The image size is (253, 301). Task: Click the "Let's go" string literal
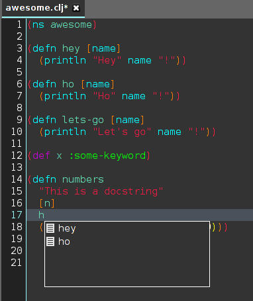tap(122, 132)
